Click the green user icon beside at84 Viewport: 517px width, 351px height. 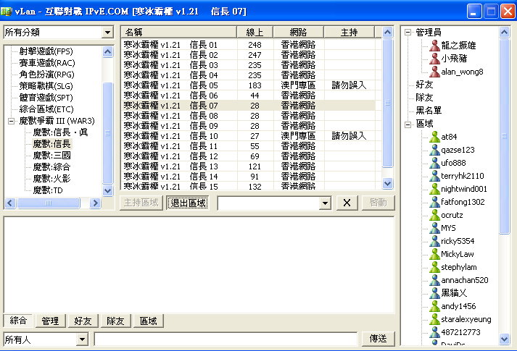434,136
